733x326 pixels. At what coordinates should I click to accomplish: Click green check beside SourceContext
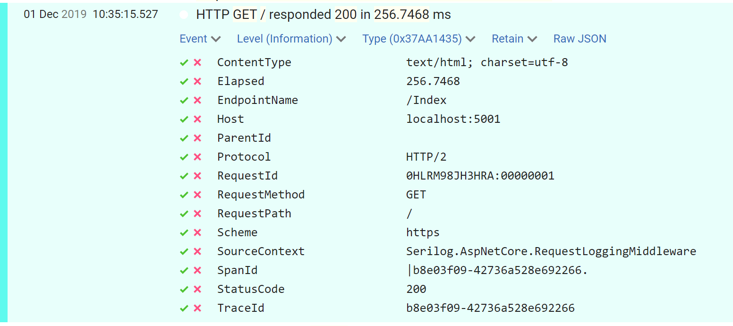184,251
